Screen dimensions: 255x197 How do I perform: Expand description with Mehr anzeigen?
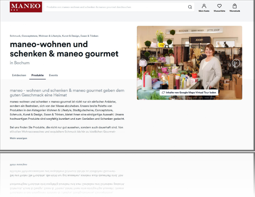18,138
